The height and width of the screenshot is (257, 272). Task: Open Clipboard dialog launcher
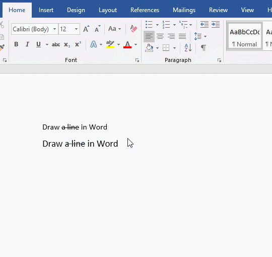click(5, 60)
